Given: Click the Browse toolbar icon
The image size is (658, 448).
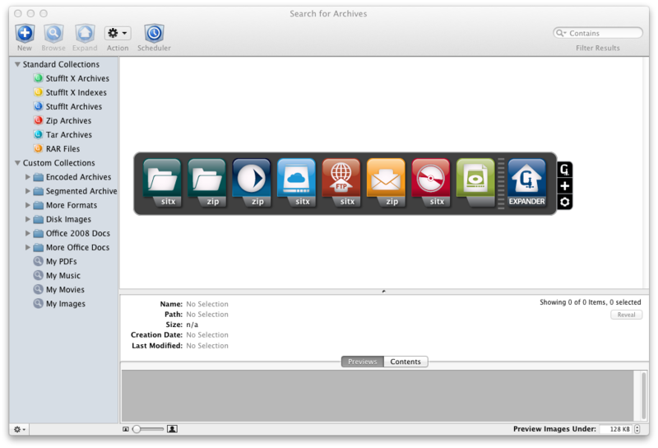Looking at the screenshot, I should 53,33.
